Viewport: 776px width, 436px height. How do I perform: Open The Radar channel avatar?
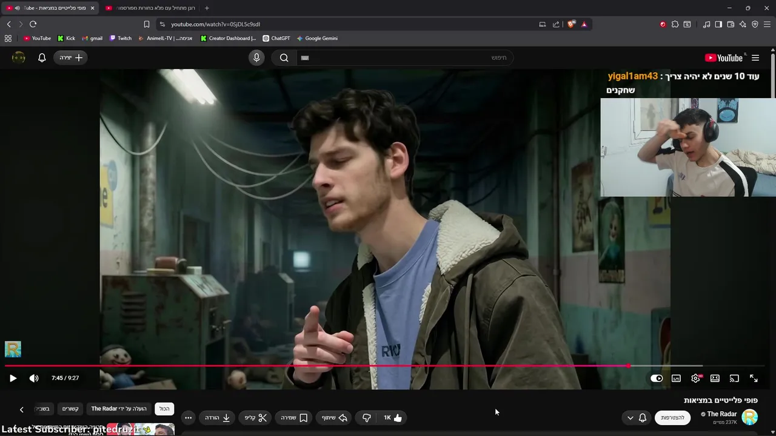coord(750,417)
